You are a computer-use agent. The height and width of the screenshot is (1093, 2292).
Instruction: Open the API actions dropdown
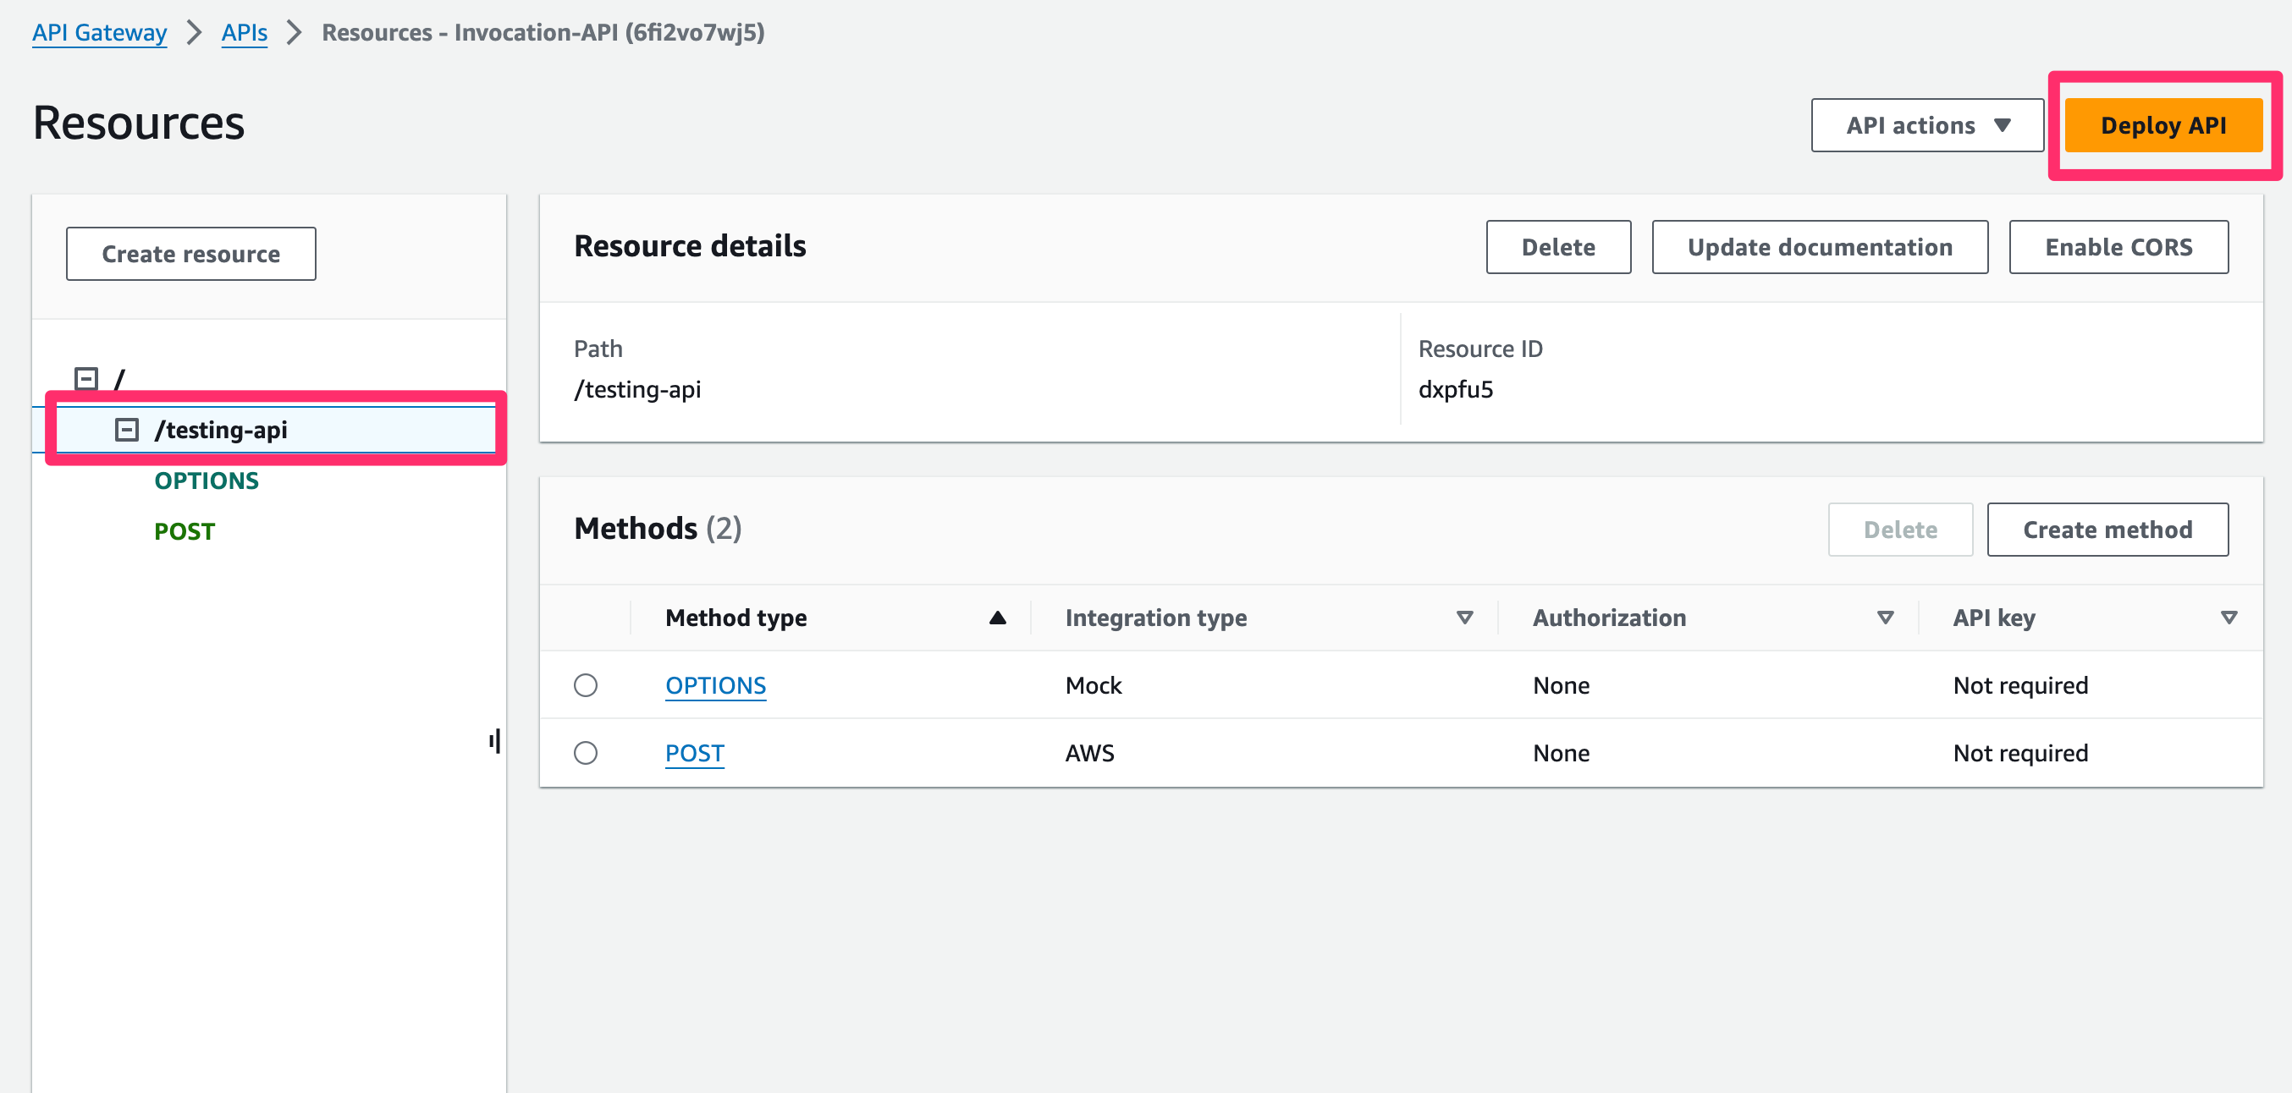(x=1926, y=125)
